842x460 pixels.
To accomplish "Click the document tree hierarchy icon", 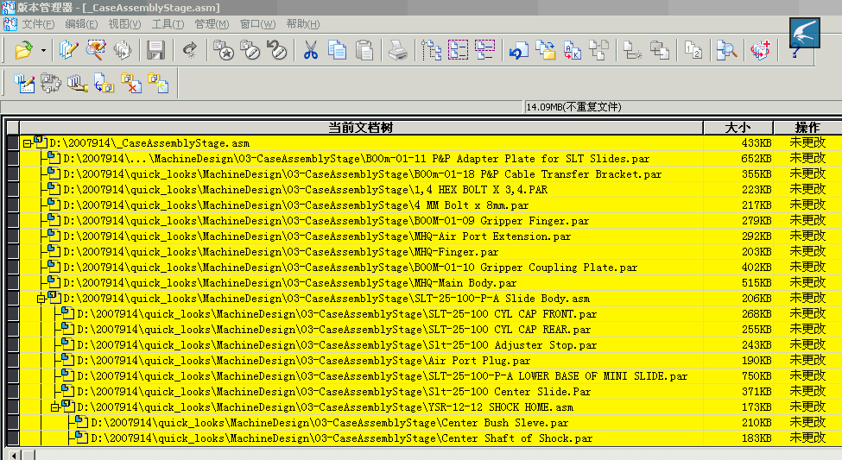I will pos(431,50).
